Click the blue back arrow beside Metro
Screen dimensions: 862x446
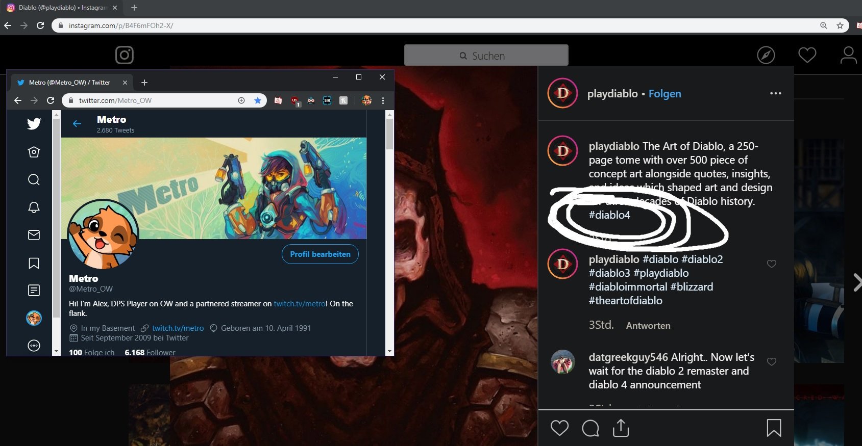coord(77,123)
